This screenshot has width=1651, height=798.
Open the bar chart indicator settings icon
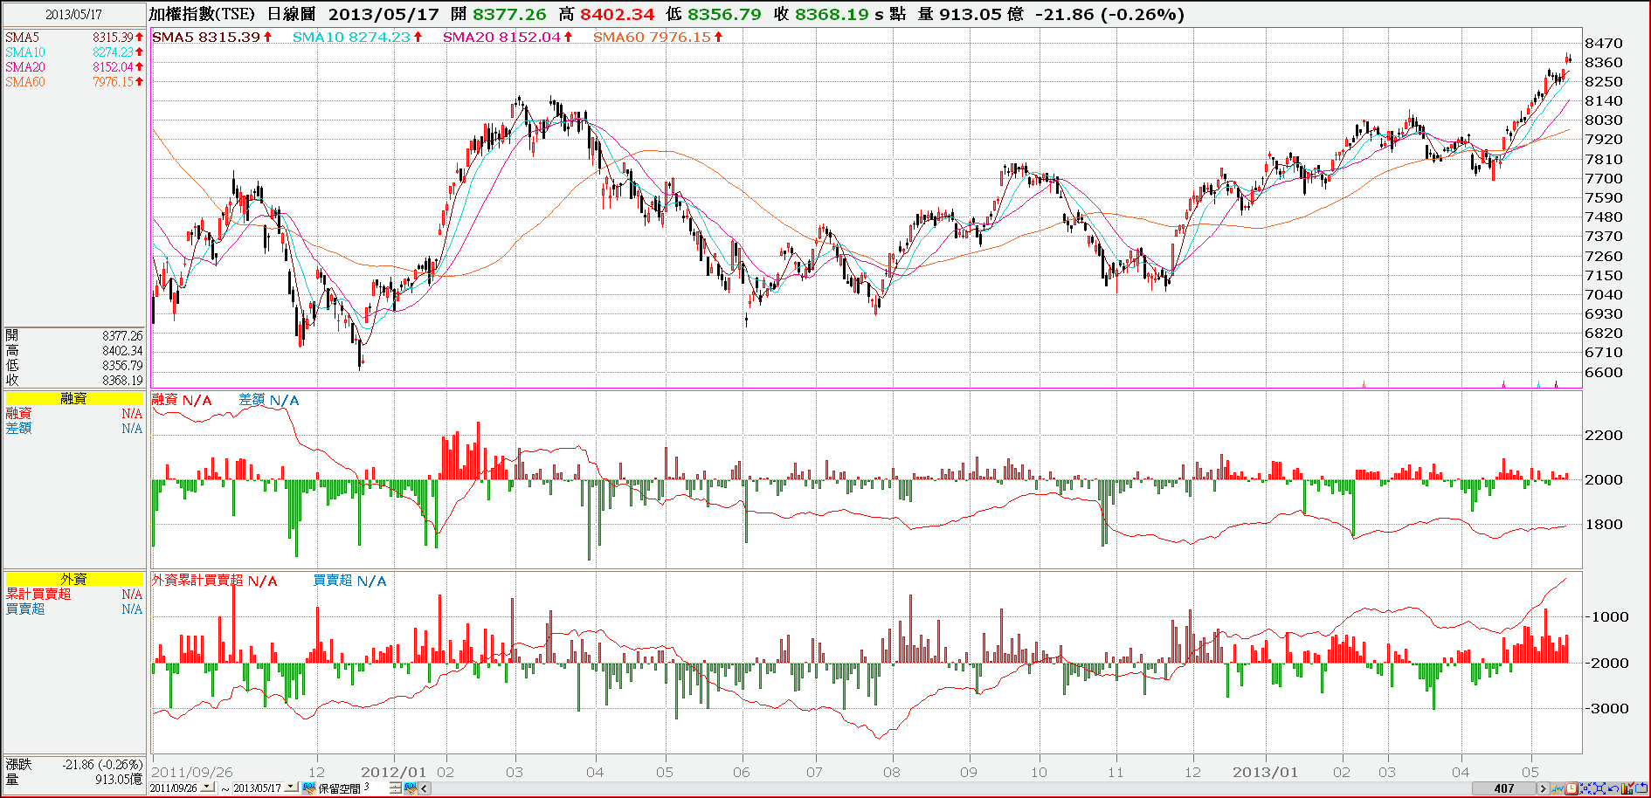pos(1627,788)
